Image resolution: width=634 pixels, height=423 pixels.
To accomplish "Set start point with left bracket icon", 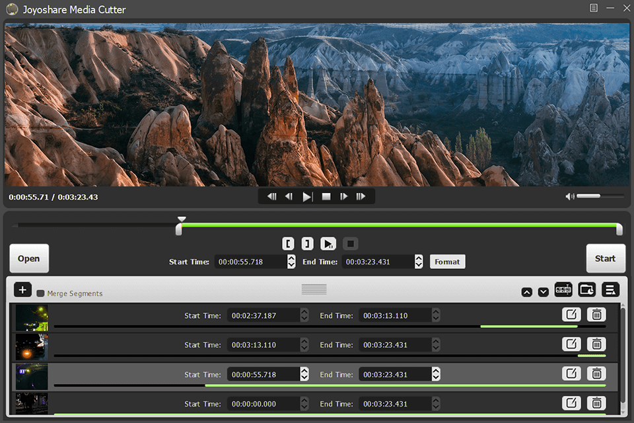I will 288,243.
